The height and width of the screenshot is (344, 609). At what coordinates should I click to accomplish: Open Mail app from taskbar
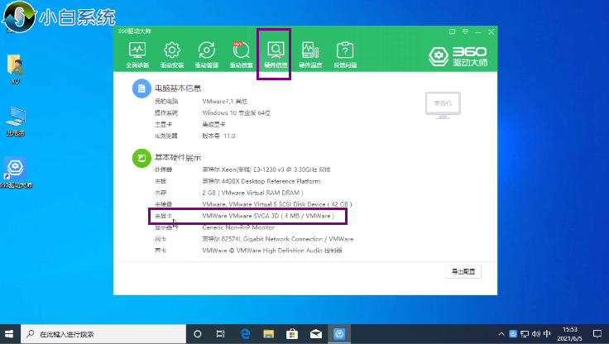pyautogui.click(x=316, y=334)
